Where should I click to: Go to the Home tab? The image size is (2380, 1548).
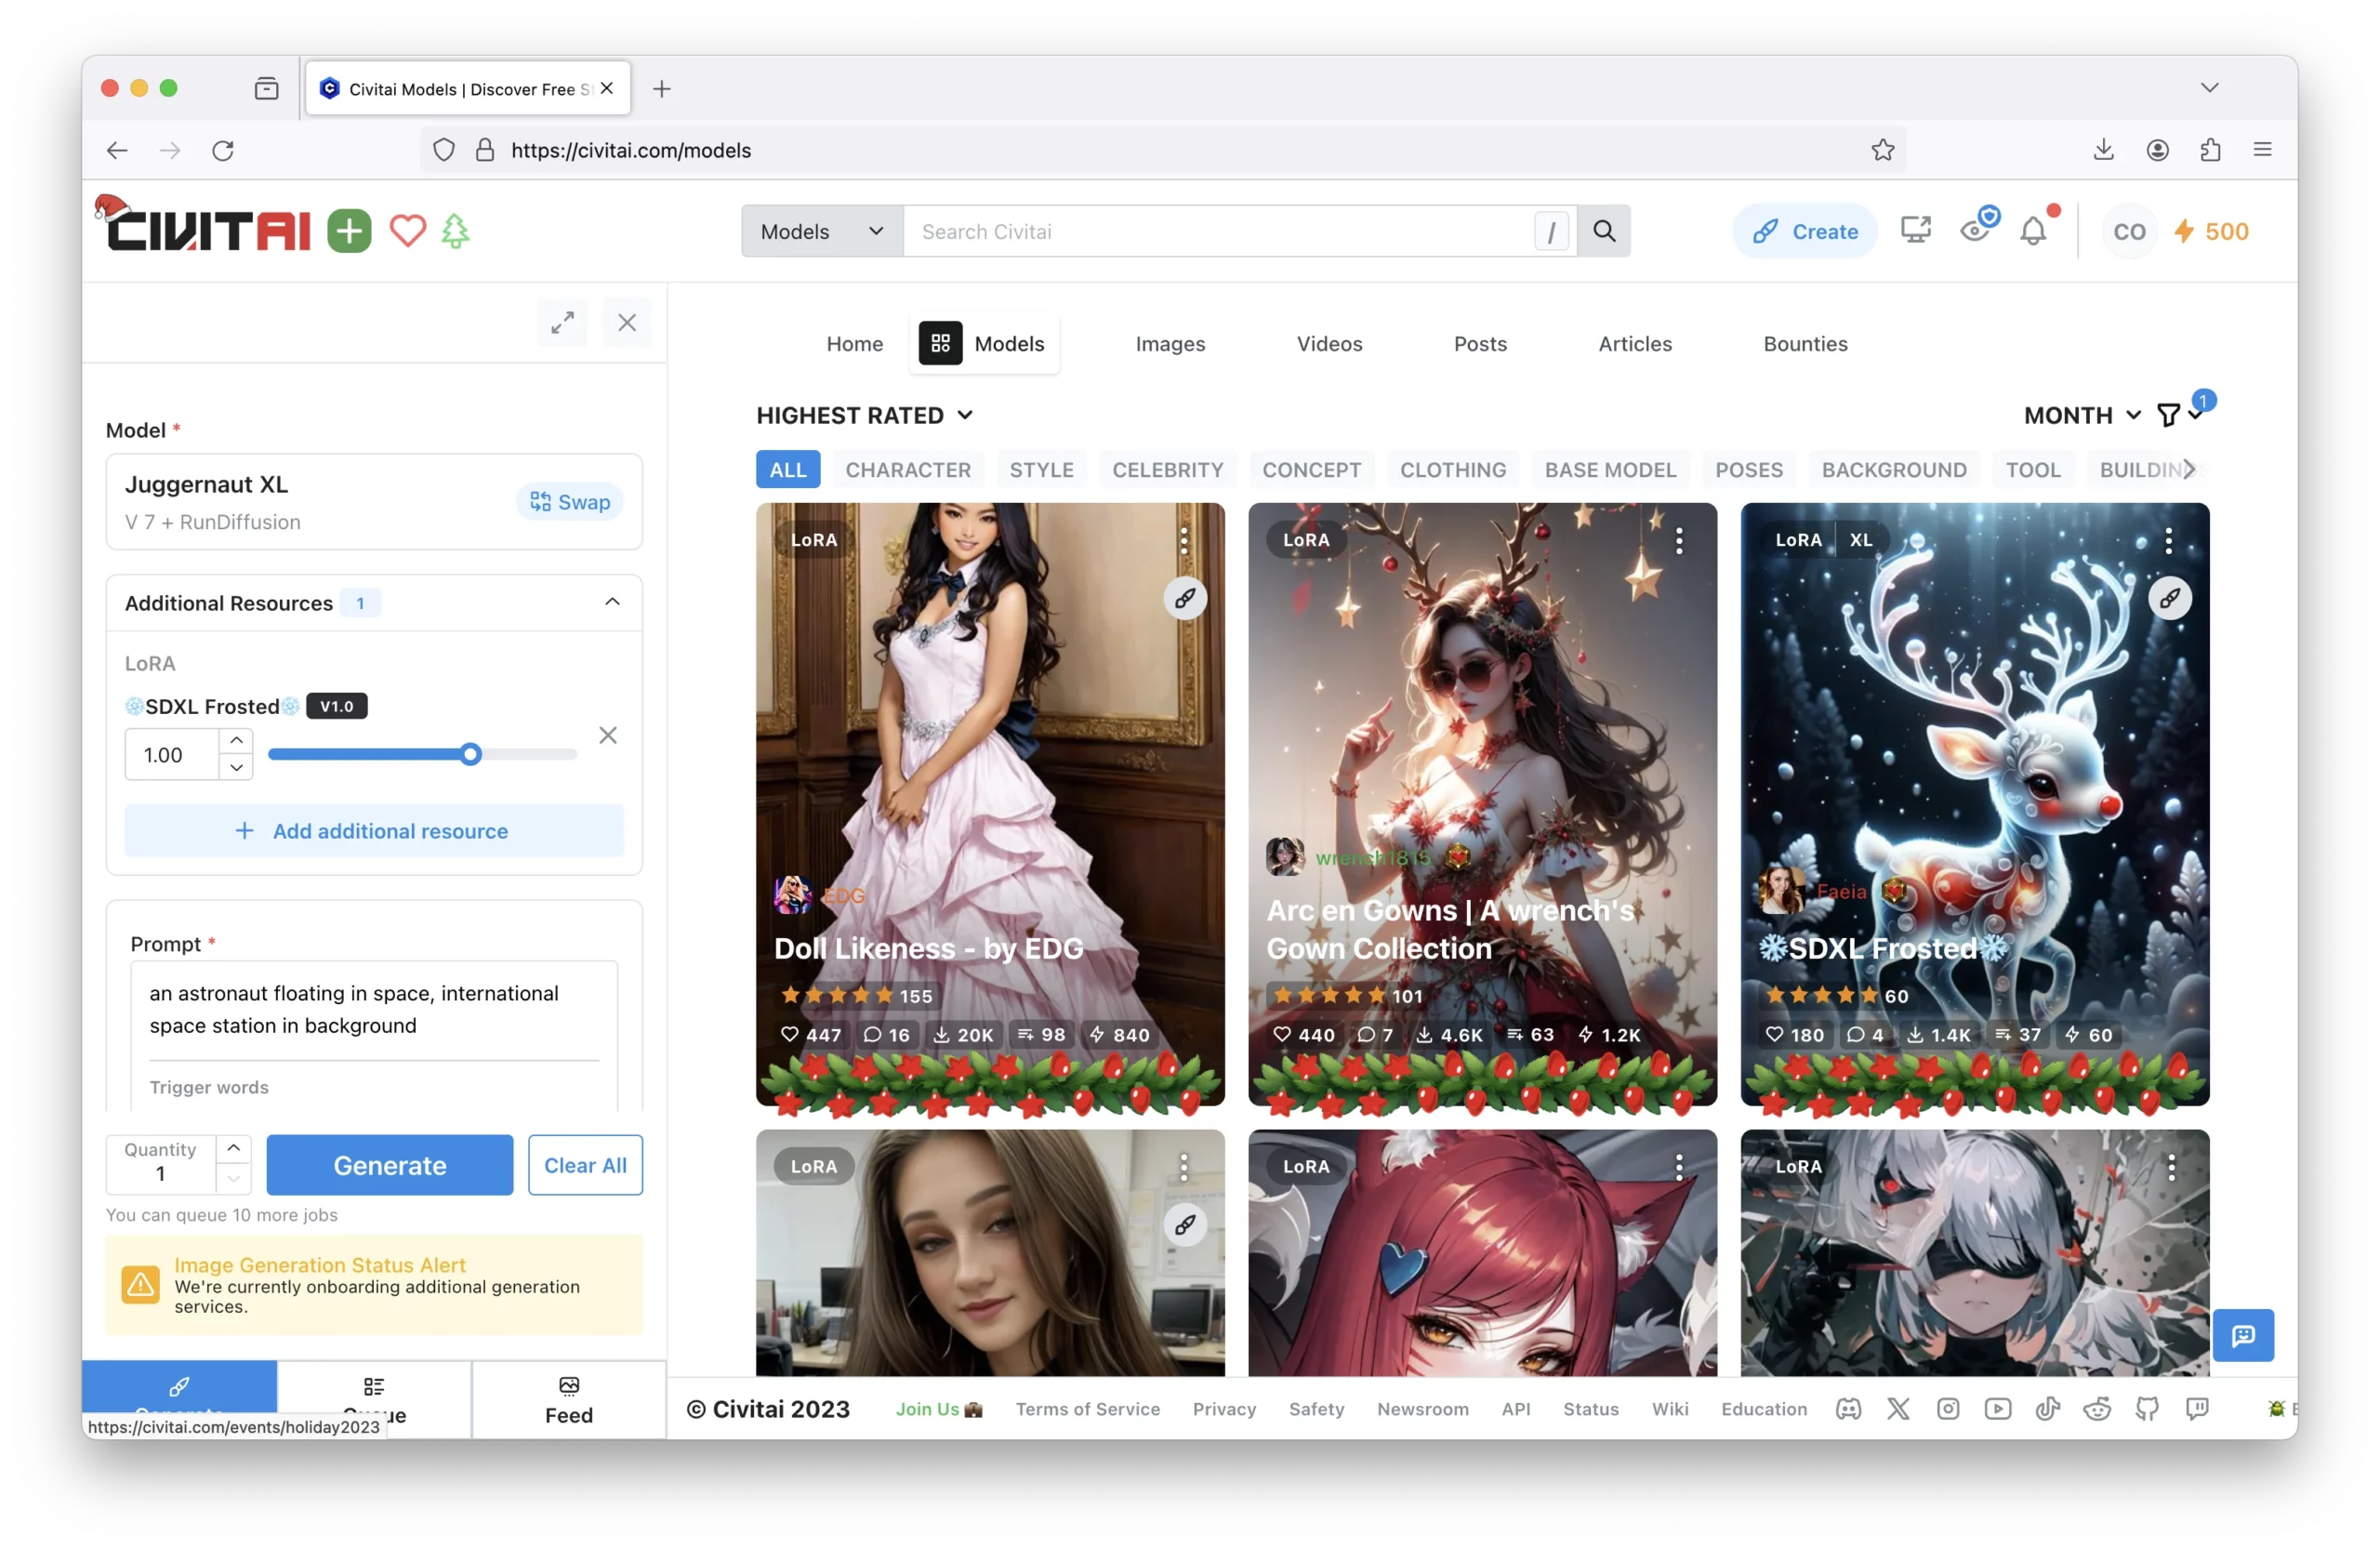(854, 344)
